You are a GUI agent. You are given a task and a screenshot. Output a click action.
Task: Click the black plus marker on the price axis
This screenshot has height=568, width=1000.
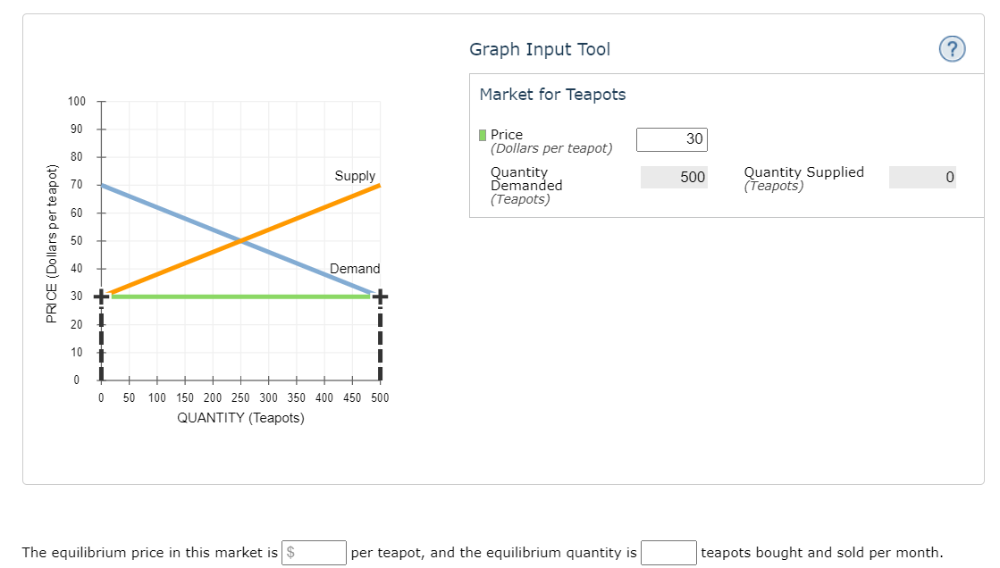[101, 296]
